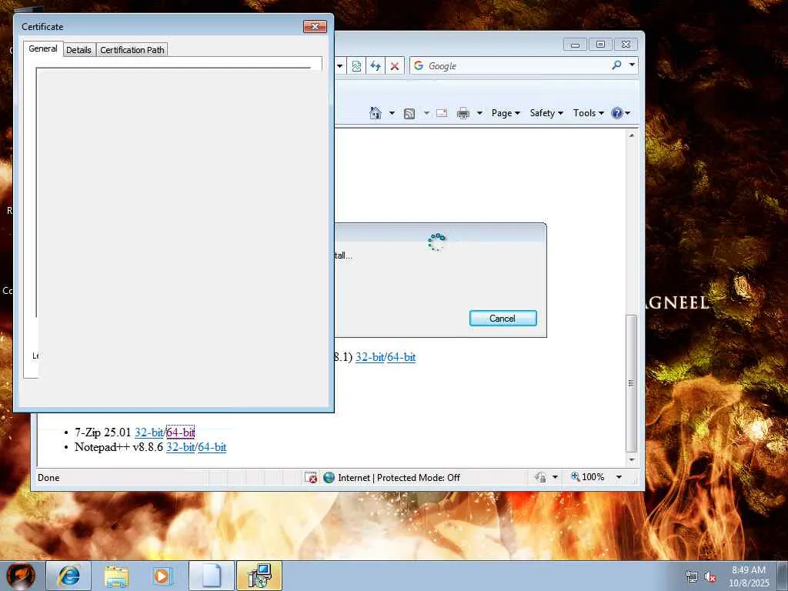The width and height of the screenshot is (788, 591).
Task: Open the Notepad++ v8.8.6 64-bit link
Action: [212, 447]
